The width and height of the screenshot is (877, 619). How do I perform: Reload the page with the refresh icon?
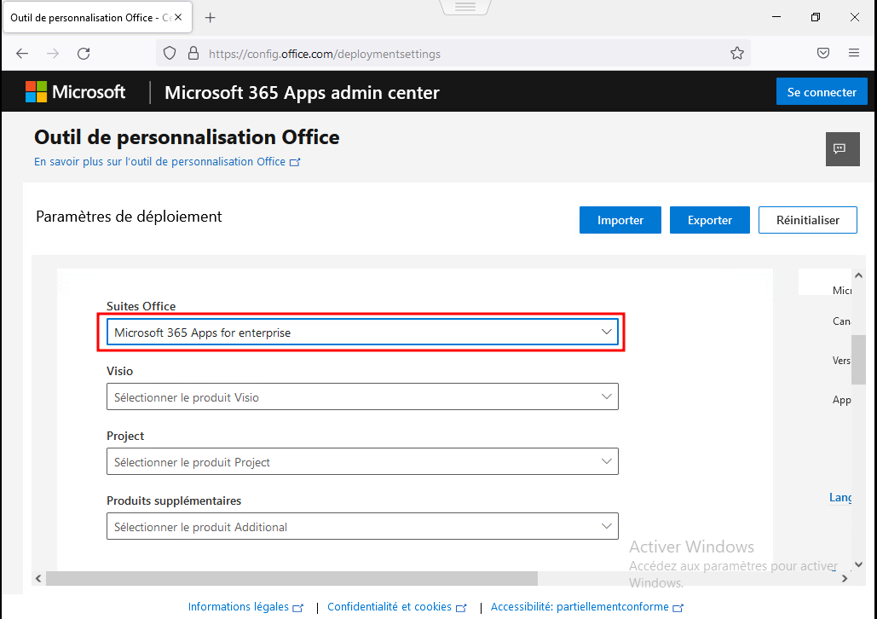84,53
